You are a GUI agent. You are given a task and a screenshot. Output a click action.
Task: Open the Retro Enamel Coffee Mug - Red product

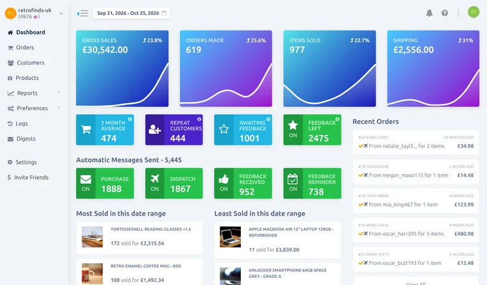click(139, 273)
